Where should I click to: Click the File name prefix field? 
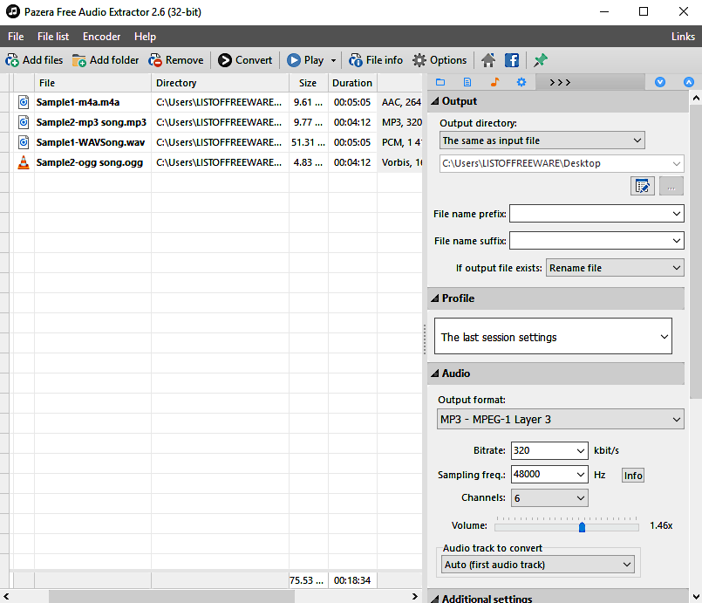coord(596,214)
